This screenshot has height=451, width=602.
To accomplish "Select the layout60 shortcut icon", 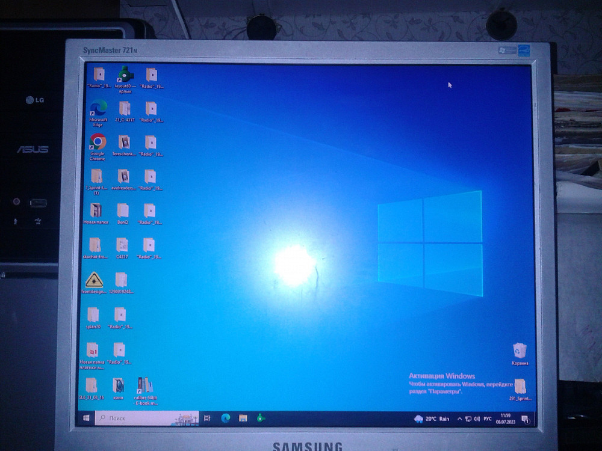I will [125, 75].
